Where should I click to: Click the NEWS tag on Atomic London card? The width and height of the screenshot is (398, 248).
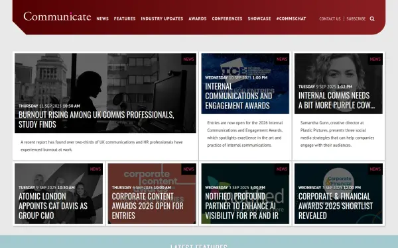[96, 169]
